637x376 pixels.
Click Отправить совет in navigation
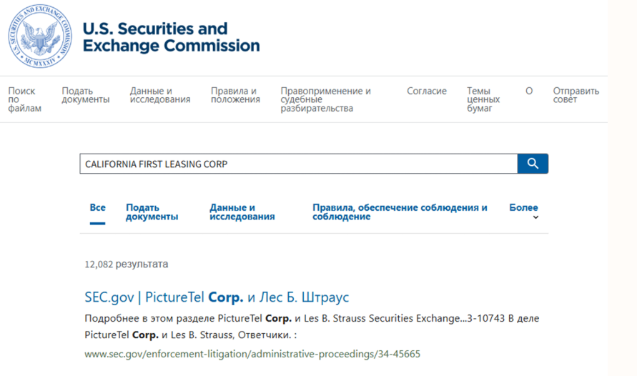[x=576, y=95]
